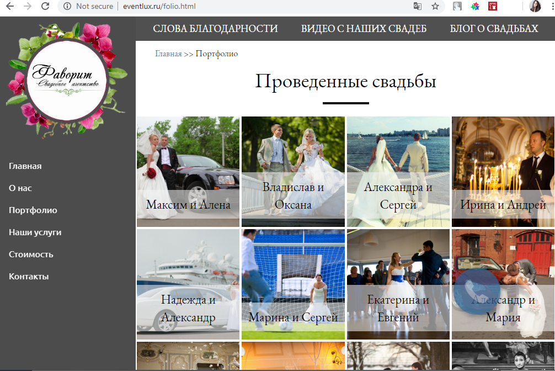Open Контакты in the sidebar

(x=29, y=277)
